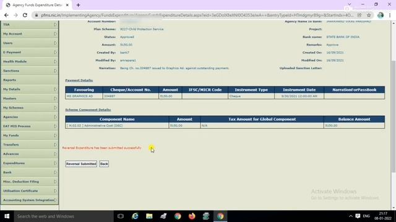Open the Utilisation Certificate menu
Viewport: 396px width, 222px height.
click(30, 191)
